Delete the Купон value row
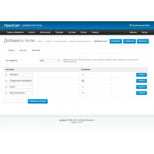Image resolution: width=154 pixels, height=154 pixels. (x=141, y=87)
